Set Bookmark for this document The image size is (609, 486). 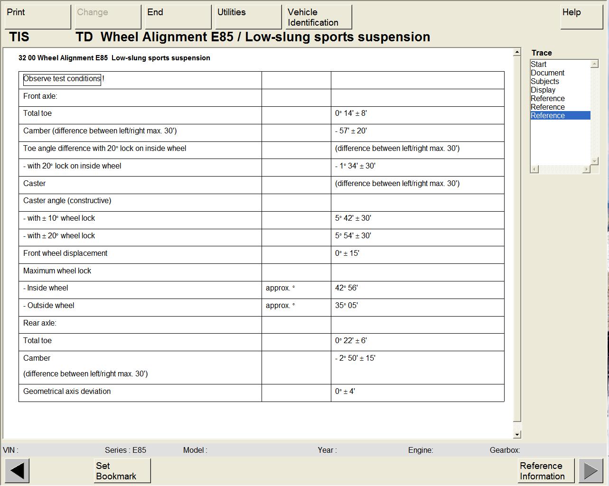[x=122, y=471]
